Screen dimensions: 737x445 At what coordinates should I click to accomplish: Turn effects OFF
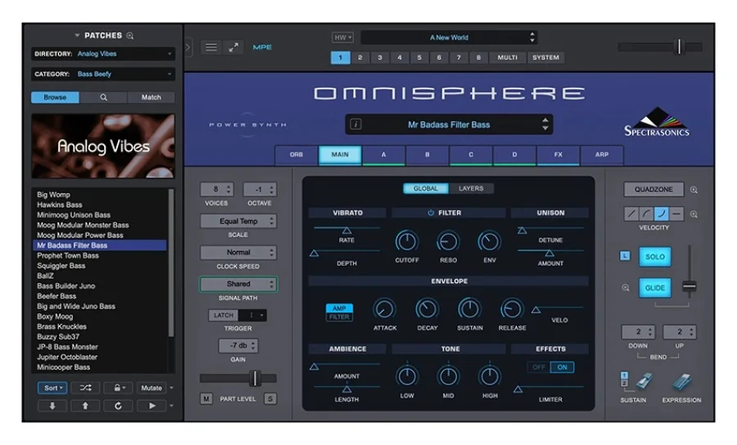[539, 367]
